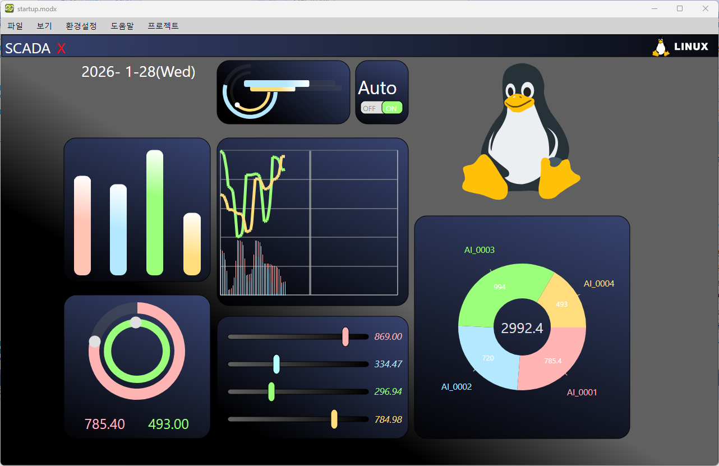The image size is (719, 466).
Task: Open the 프로젝트 menu
Action: click(163, 26)
